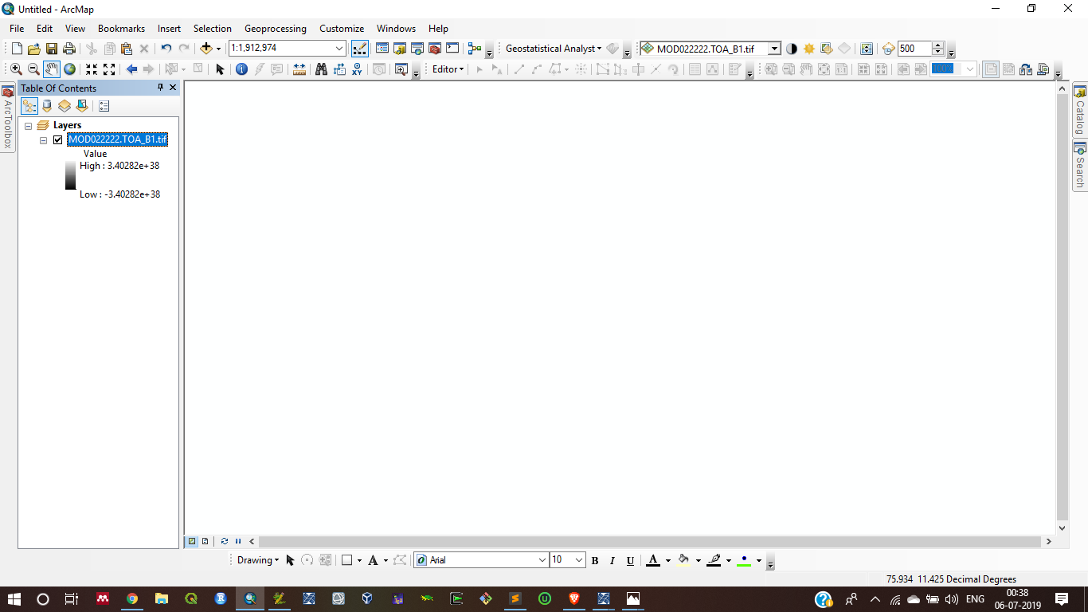The height and width of the screenshot is (612, 1088).
Task: Open the Search side tab
Action: (1080, 166)
